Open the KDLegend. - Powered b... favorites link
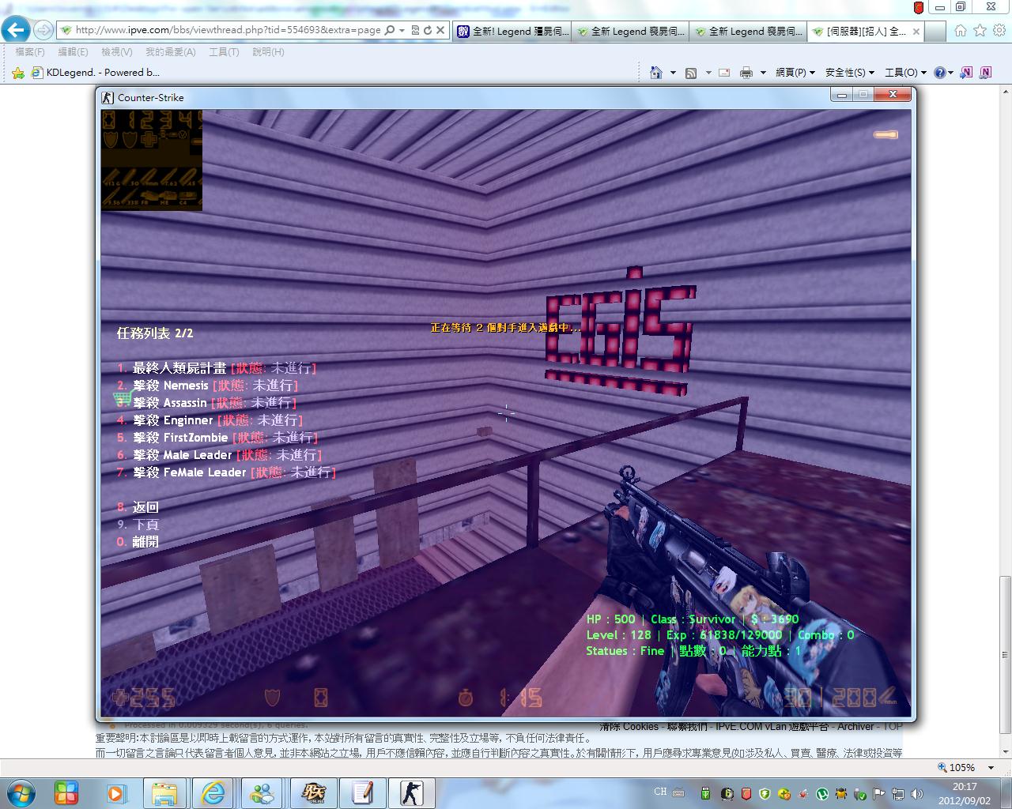 (96, 73)
